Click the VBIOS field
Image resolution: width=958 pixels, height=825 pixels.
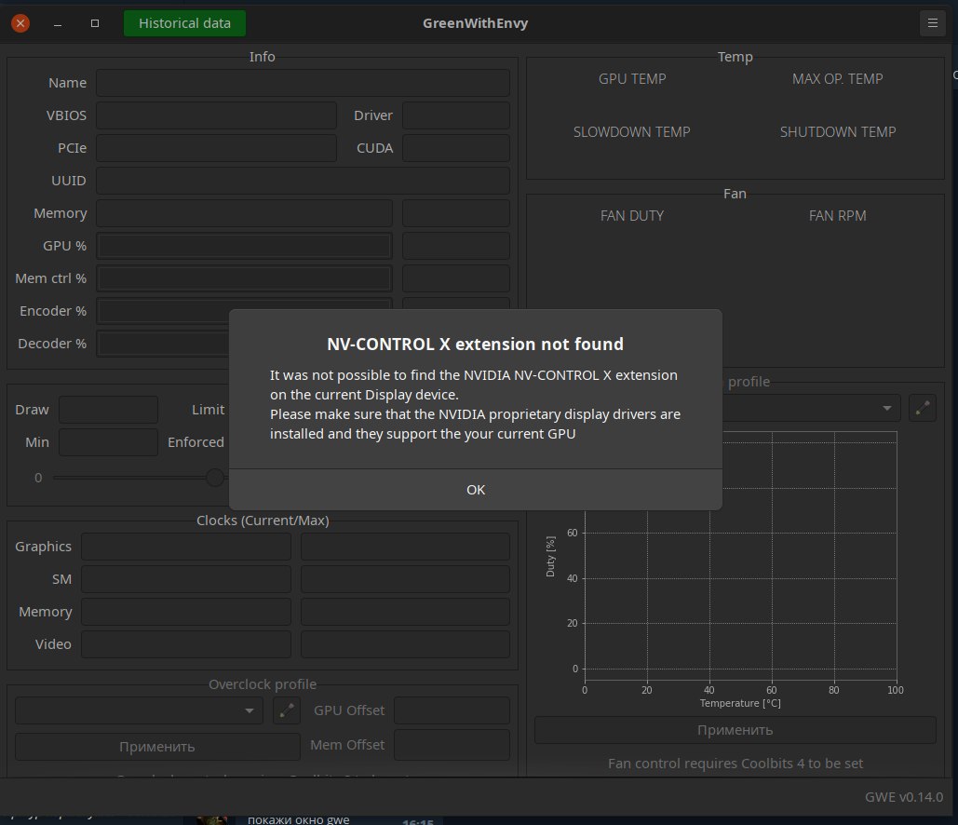tap(216, 115)
